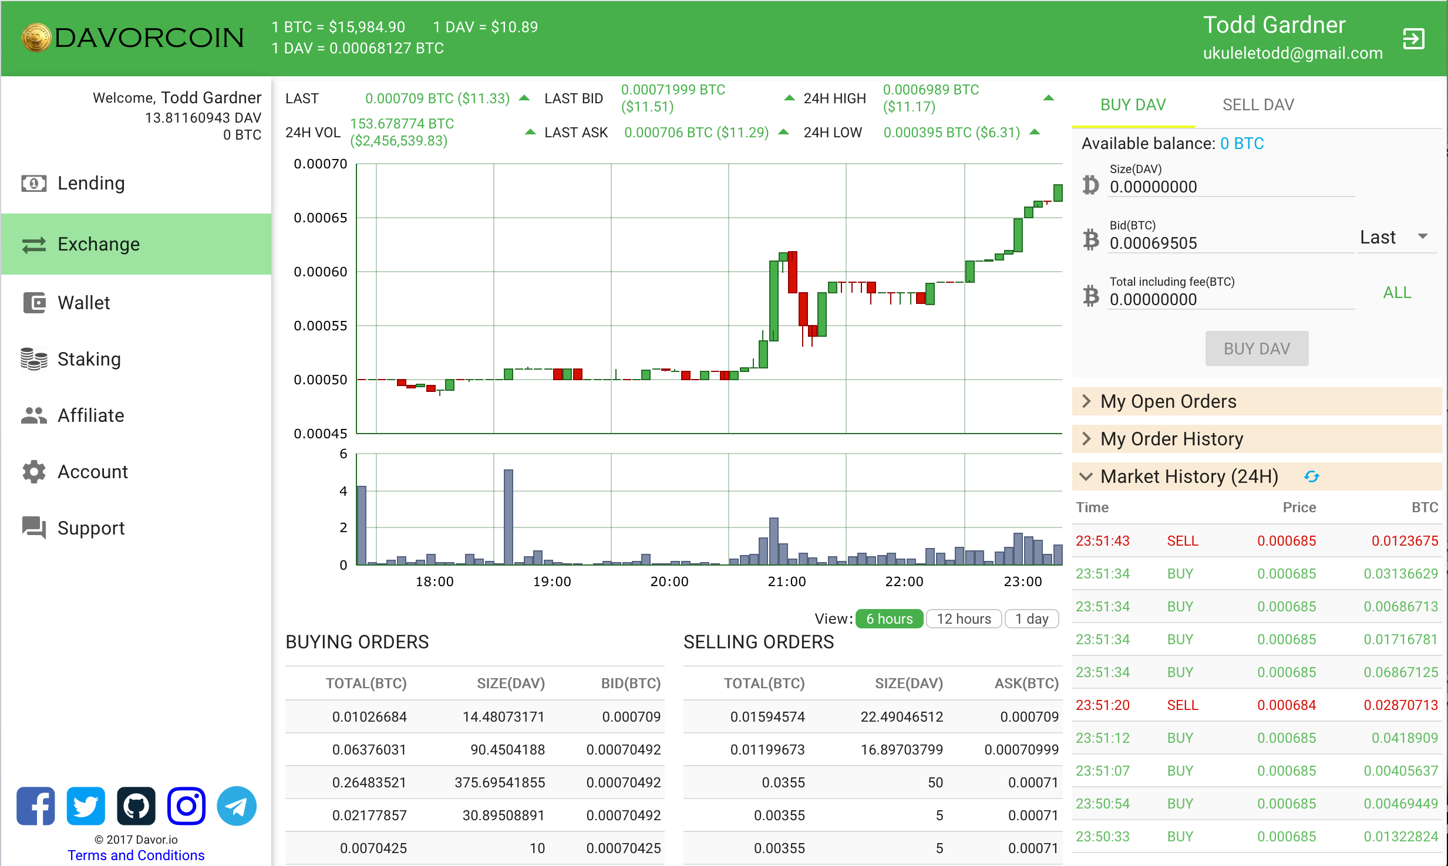Open the Terms and Conditions link
Viewport: 1448px width, 866px height.
tap(136, 855)
